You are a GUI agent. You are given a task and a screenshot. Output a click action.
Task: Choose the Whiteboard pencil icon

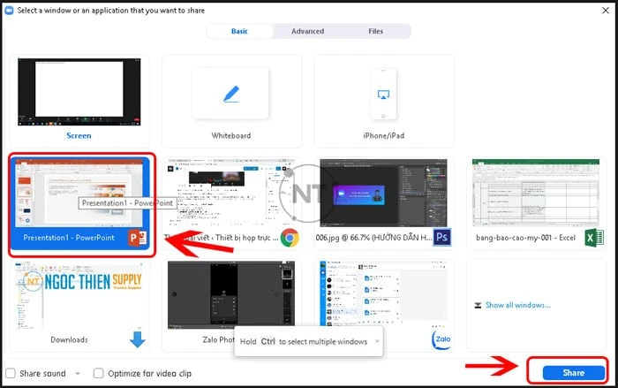[x=231, y=95]
